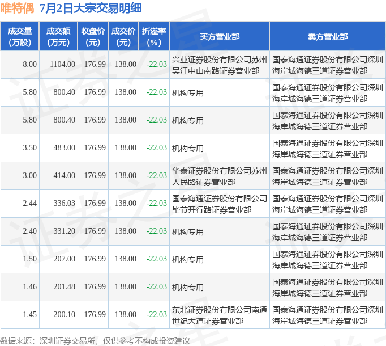Click the 成交额(万元) column header
This screenshot has width=386, height=346.
click(x=58, y=36)
